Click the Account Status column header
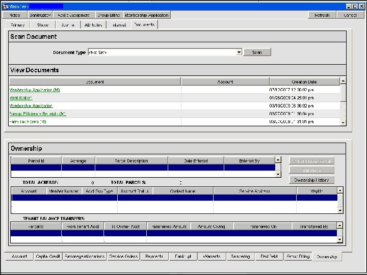The image size is (367, 275). [135, 191]
